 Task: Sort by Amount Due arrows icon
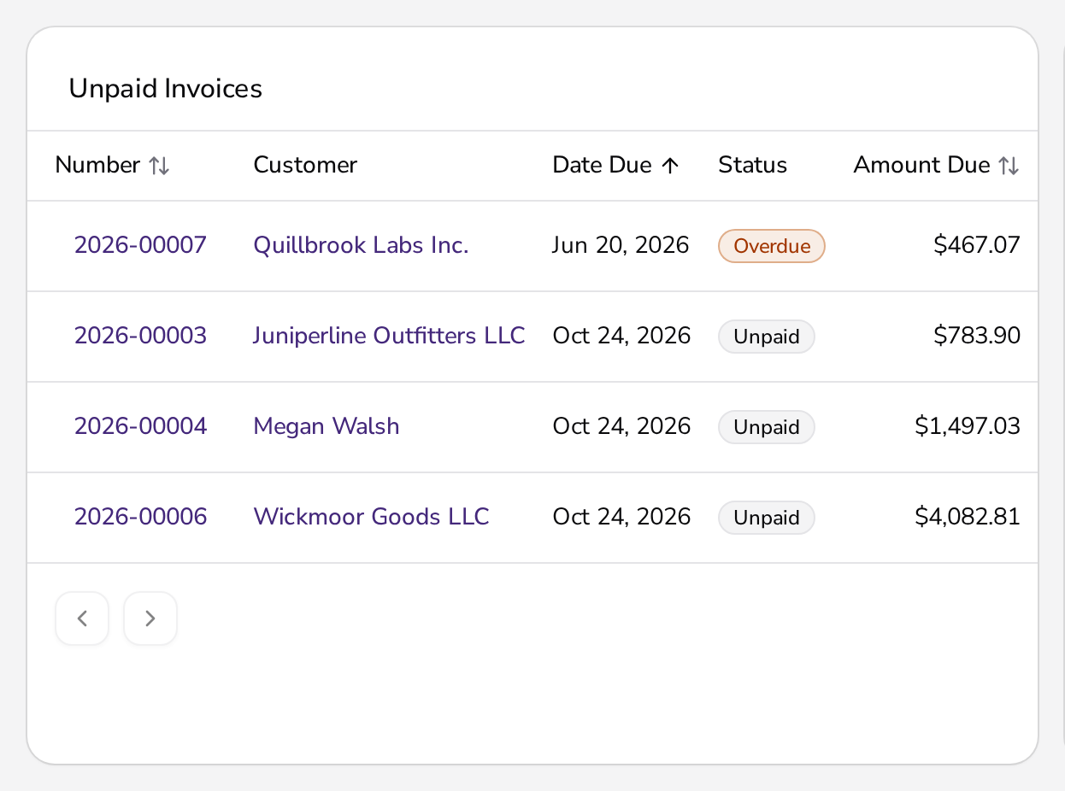pos(1009,166)
